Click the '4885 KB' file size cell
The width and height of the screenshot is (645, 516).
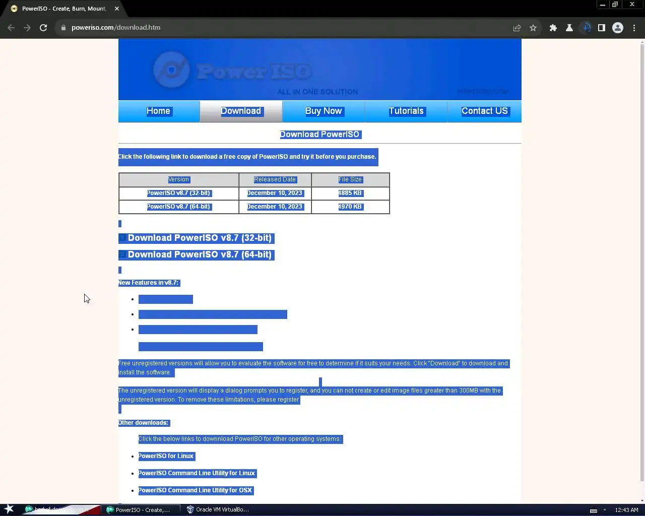[350, 193]
